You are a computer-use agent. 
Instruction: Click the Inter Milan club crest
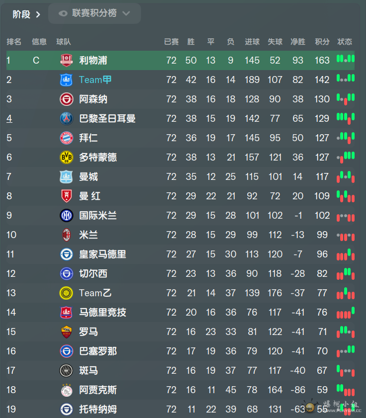66,215
